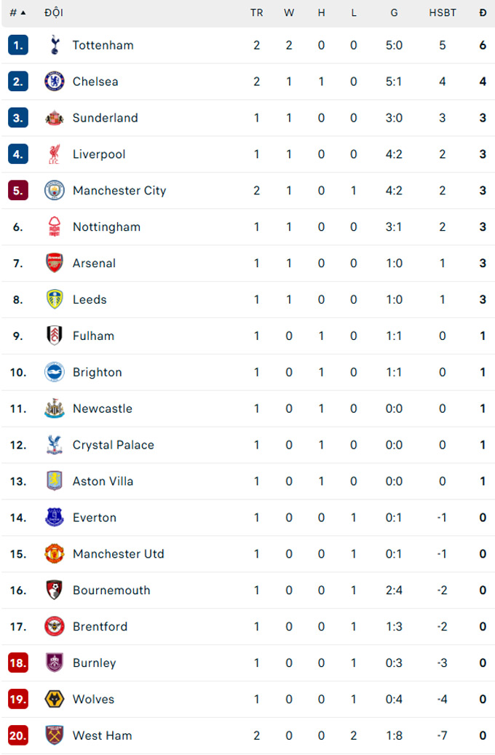
Task: Click the TR column header
Action: 257,13
